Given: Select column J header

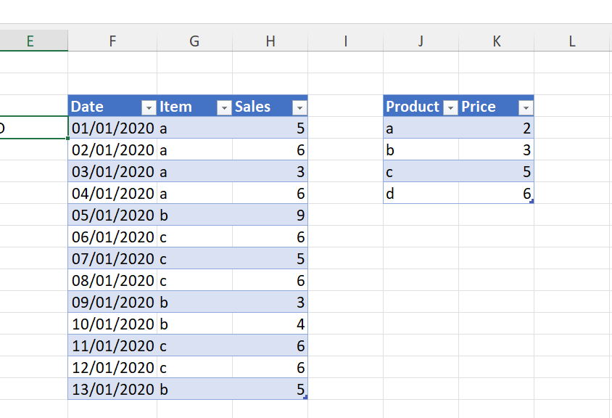Looking at the screenshot, I should [x=421, y=41].
